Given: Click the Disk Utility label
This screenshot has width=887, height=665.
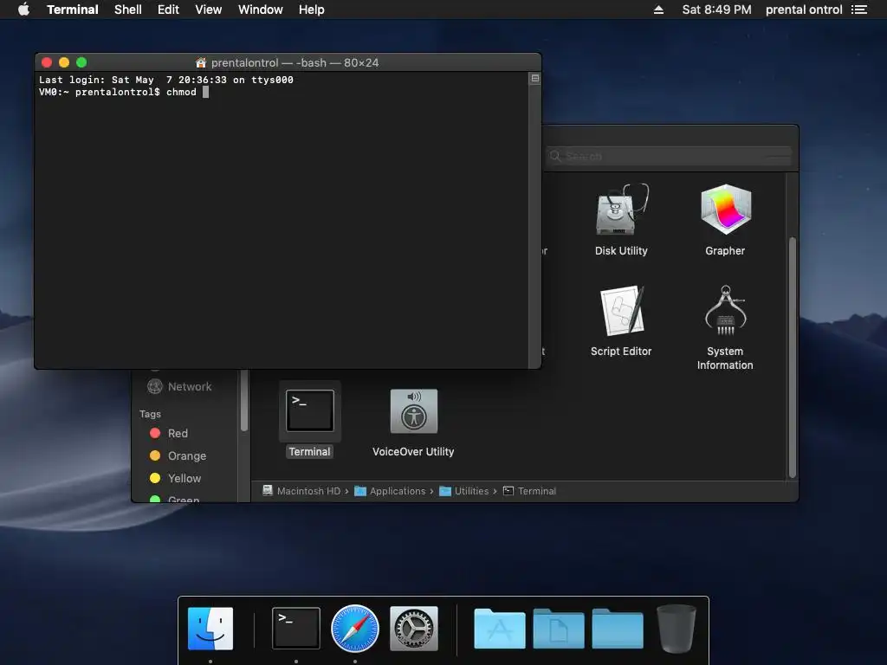Looking at the screenshot, I should [621, 250].
